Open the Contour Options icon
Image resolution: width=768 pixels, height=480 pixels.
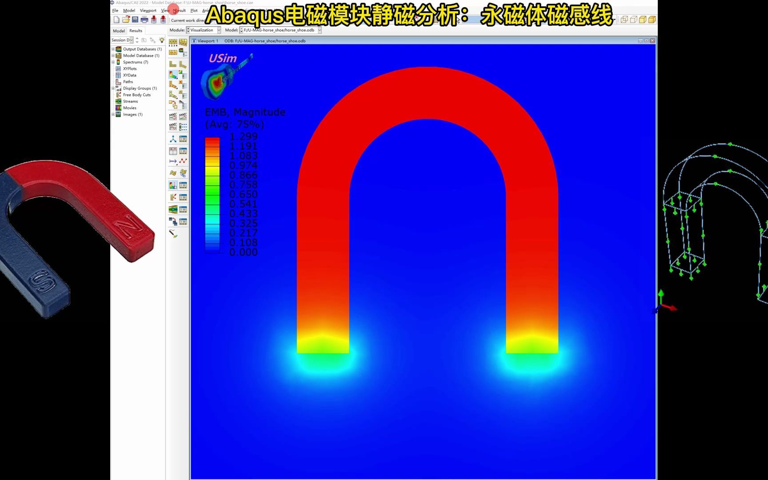pyautogui.click(x=183, y=75)
